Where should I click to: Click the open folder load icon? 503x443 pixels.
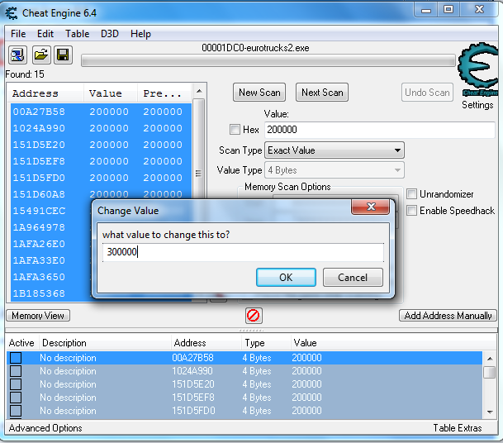40,55
